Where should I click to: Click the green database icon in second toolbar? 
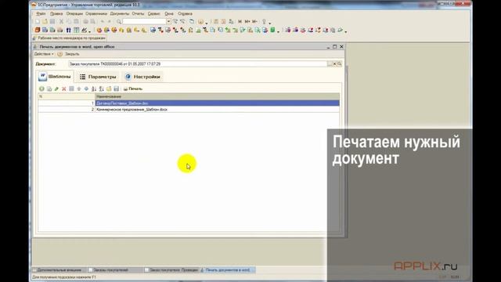point(272,30)
